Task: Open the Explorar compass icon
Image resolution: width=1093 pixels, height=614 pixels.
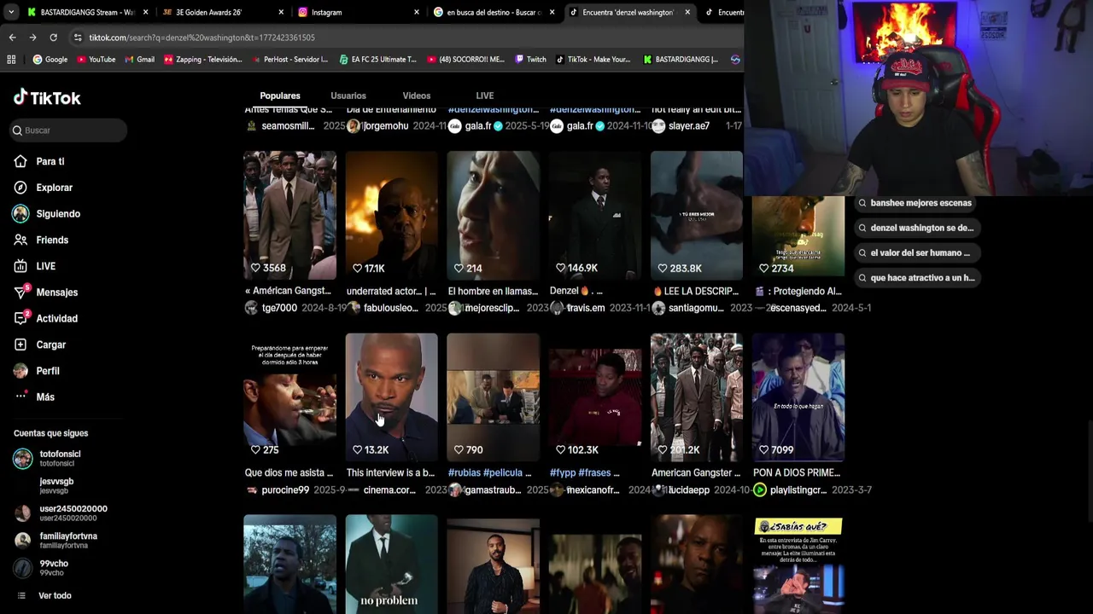Action: (20, 188)
